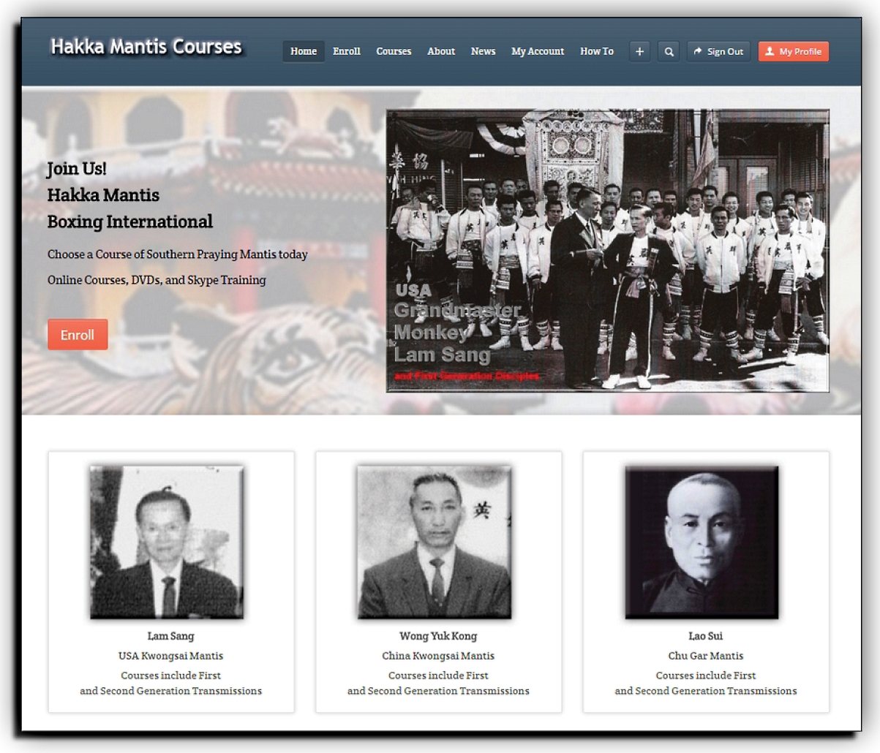Click the Lao Sui name text
Viewport: 880px width, 753px height.
(x=706, y=636)
